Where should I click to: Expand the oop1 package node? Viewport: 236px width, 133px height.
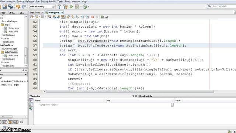[x=2, y=25]
